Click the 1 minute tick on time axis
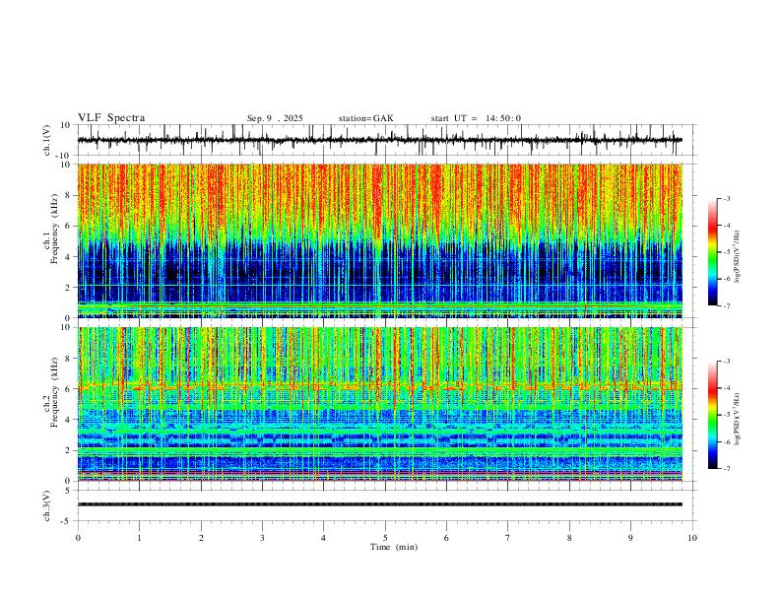 139,538
